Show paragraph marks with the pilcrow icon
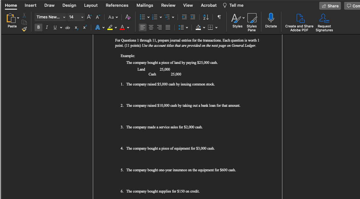 (219, 17)
